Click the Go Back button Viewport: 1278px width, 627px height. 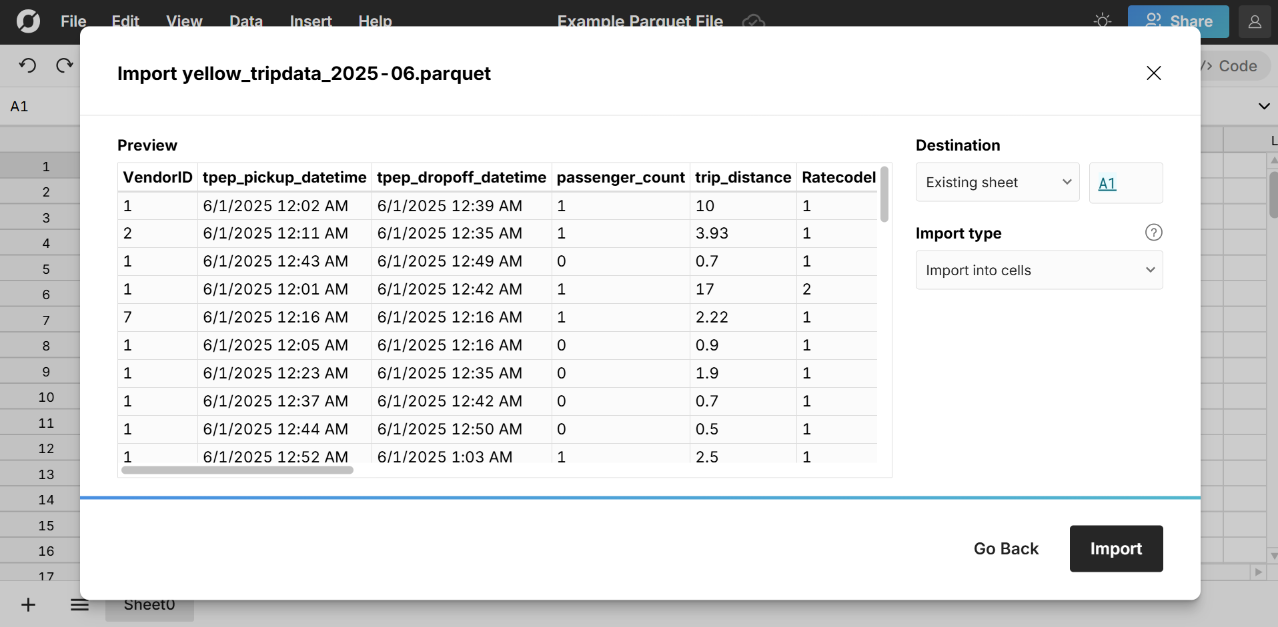point(1006,548)
